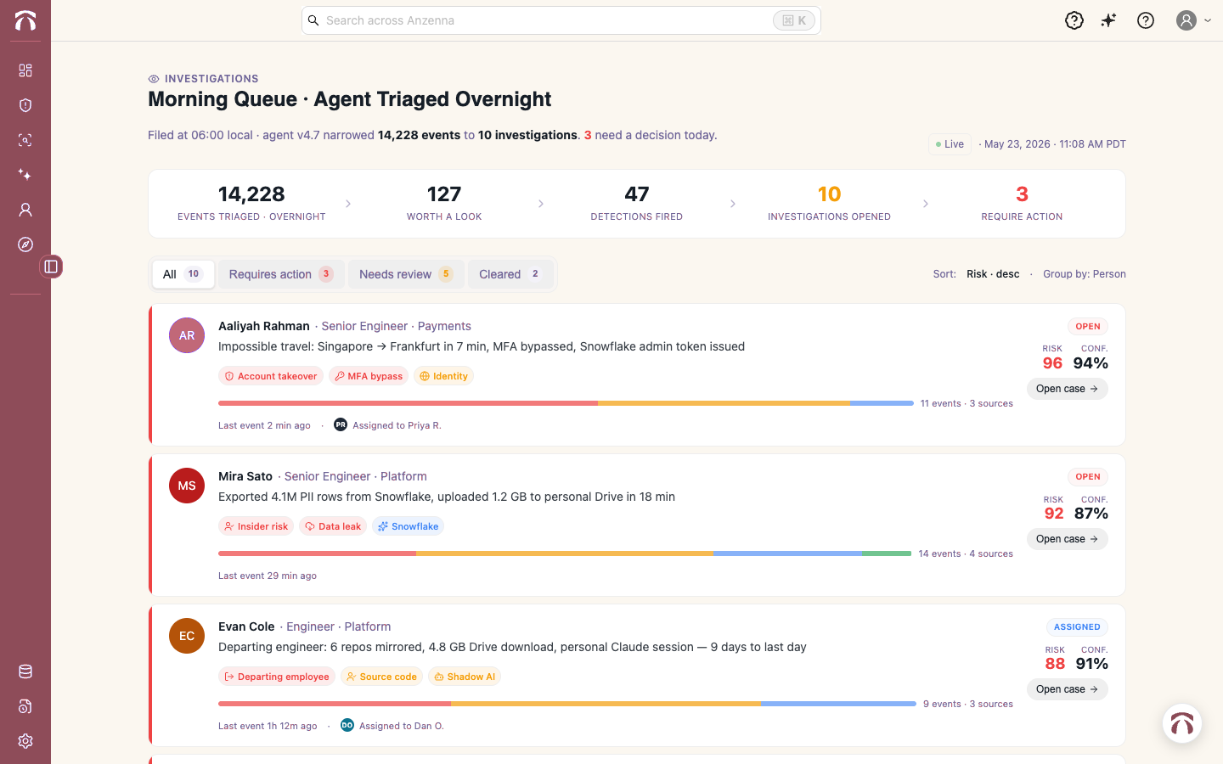The width and height of the screenshot is (1223, 764).
Task: Click chevron after Detections Fired stat
Action: (x=733, y=204)
